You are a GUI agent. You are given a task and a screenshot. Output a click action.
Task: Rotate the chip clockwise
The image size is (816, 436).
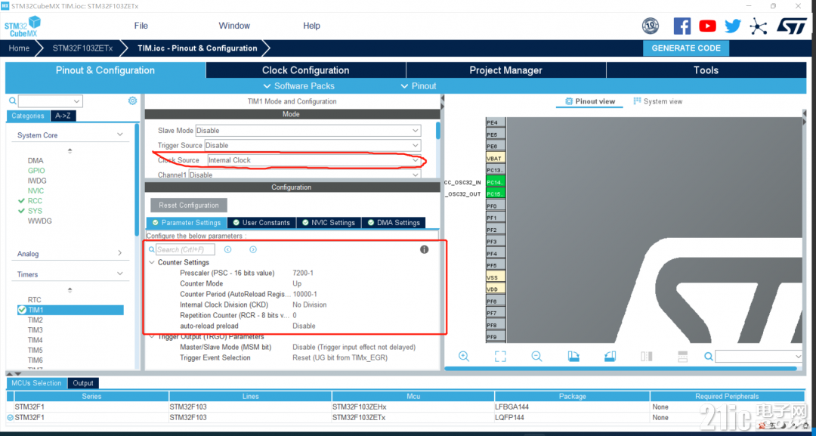[573, 357]
